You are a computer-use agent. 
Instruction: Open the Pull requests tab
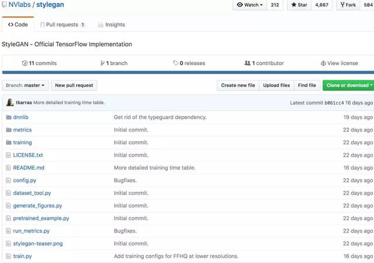pyautogui.click(x=63, y=25)
